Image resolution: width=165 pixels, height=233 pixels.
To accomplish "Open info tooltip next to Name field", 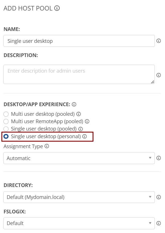I will 158,41.
